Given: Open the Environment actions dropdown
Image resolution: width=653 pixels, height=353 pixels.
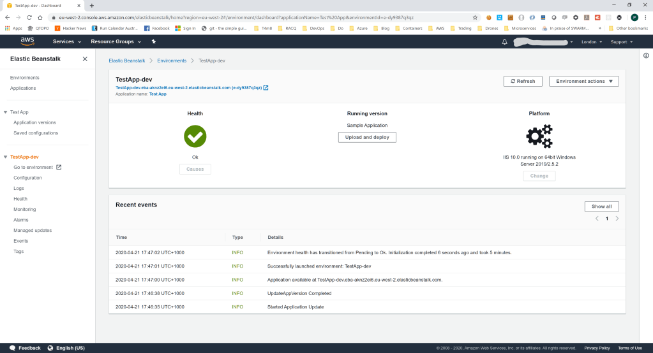Looking at the screenshot, I should [584, 81].
